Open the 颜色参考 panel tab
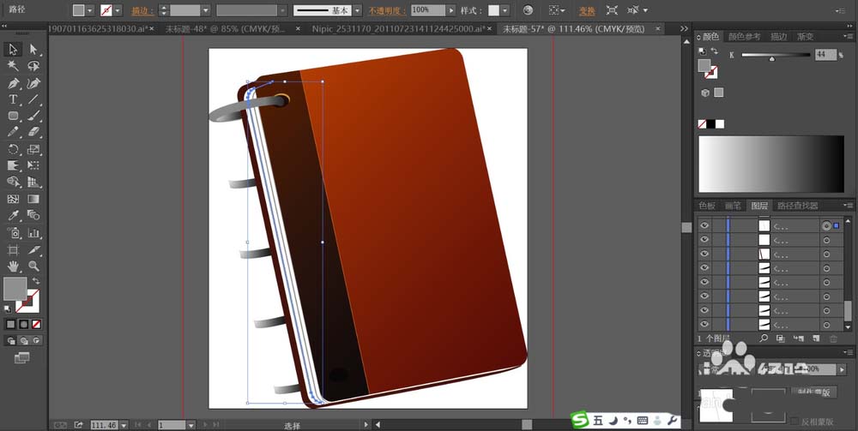The height and width of the screenshot is (431, 858). coord(744,37)
